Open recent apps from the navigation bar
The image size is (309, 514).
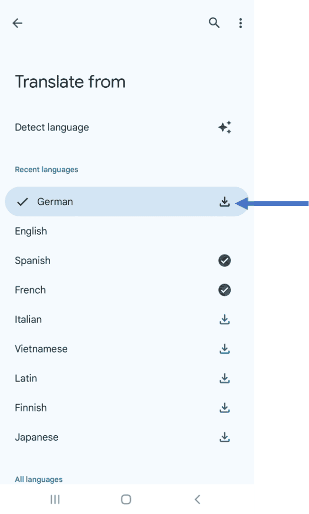(54, 499)
